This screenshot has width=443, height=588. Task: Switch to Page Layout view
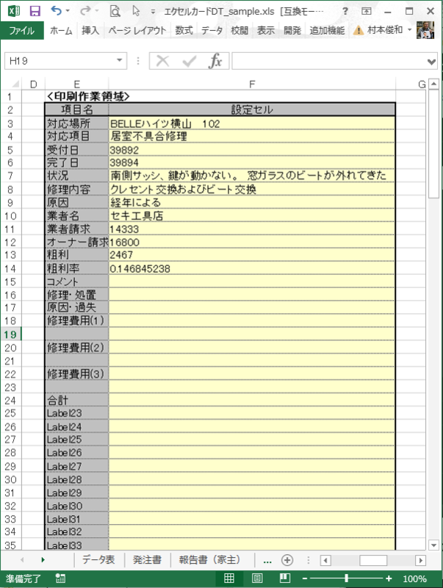pyautogui.click(x=256, y=578)
